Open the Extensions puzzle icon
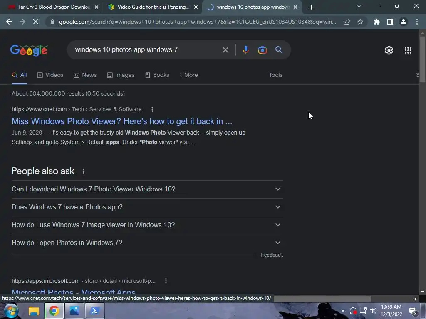This screenshot has height=319, width=426. (x=376, y=22)
